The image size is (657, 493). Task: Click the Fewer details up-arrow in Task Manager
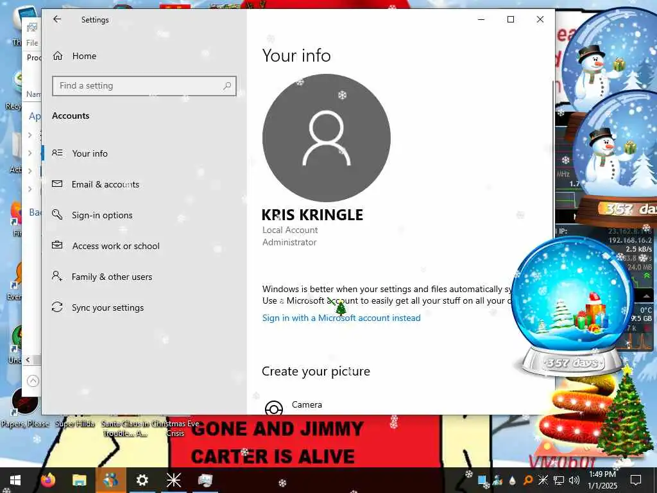tap(33, 381)
